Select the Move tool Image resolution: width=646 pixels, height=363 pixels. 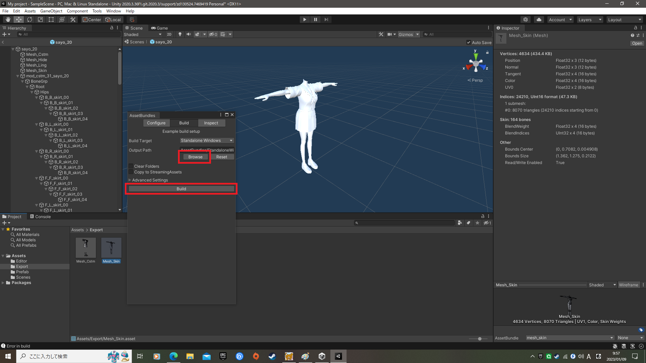[19, 19]
